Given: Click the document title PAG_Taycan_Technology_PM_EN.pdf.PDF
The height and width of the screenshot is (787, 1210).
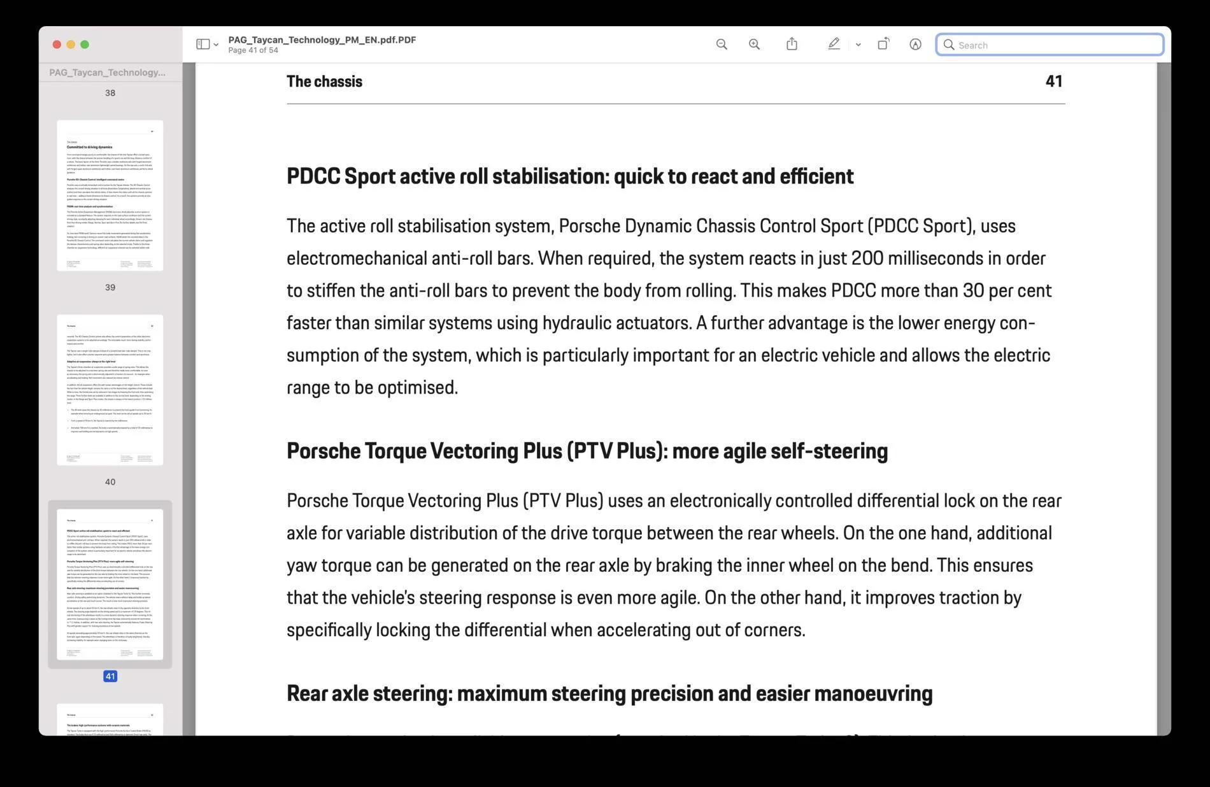Looking at the screenshot, I should click(x=322, y=39).
